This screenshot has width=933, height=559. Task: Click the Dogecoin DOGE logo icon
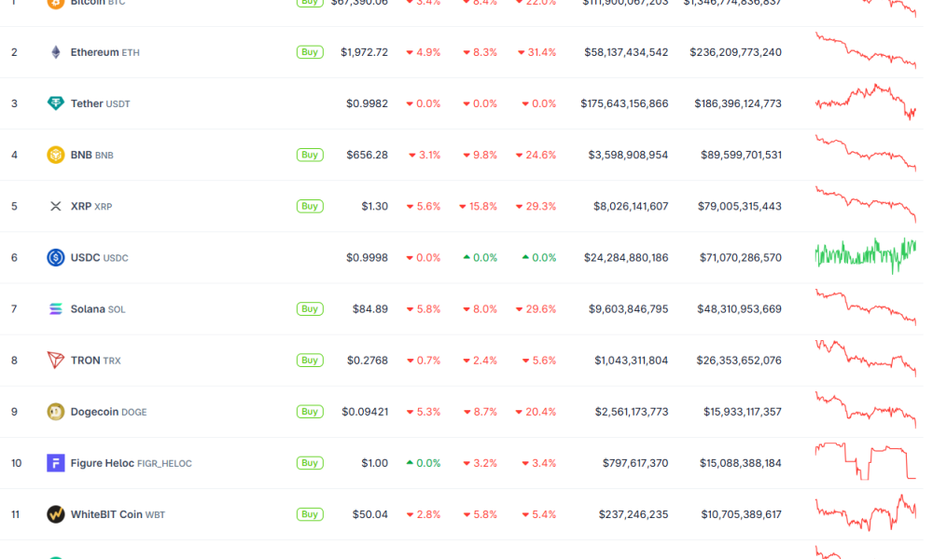pos(55,411)
